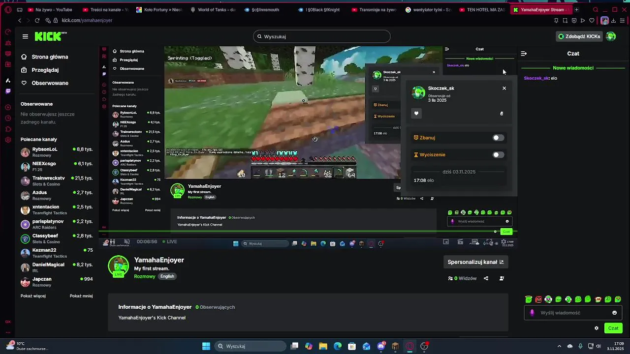The width and height of the screenshot is (630, 354).
Task: Collapse list with Pokaż mniej
Action: [81, 296]
